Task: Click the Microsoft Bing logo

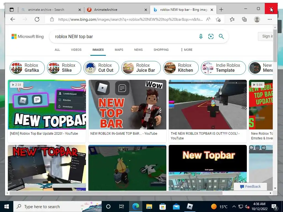Action: [x=28, y=36]
